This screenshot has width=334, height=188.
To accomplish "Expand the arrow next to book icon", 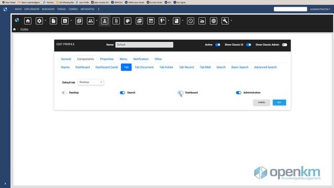I will click(x=183, y=21).
